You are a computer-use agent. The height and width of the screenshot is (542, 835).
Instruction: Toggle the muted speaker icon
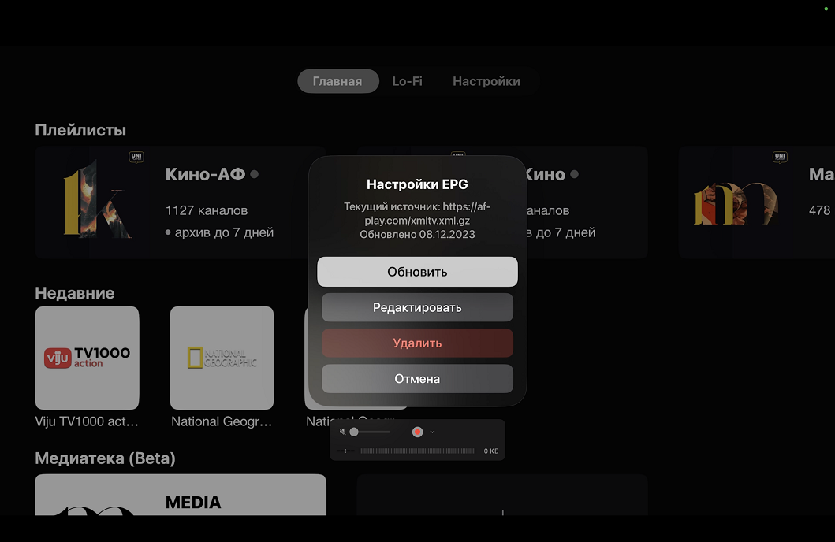(x=342, y=432)
